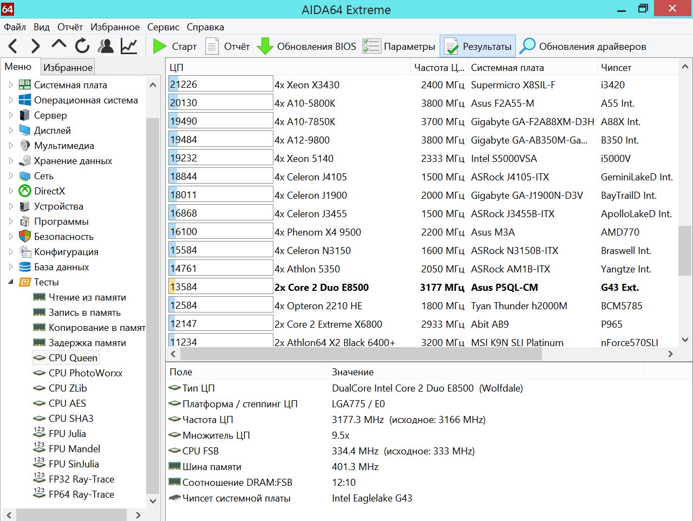Expand the DirectX node
This screenshot has width=693, height=521.
(11, 191)
